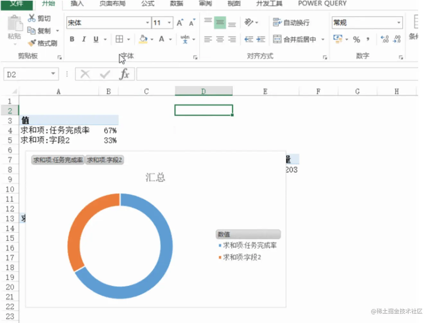
Task: Open the font size dropdown
Action: click(170, 23)
